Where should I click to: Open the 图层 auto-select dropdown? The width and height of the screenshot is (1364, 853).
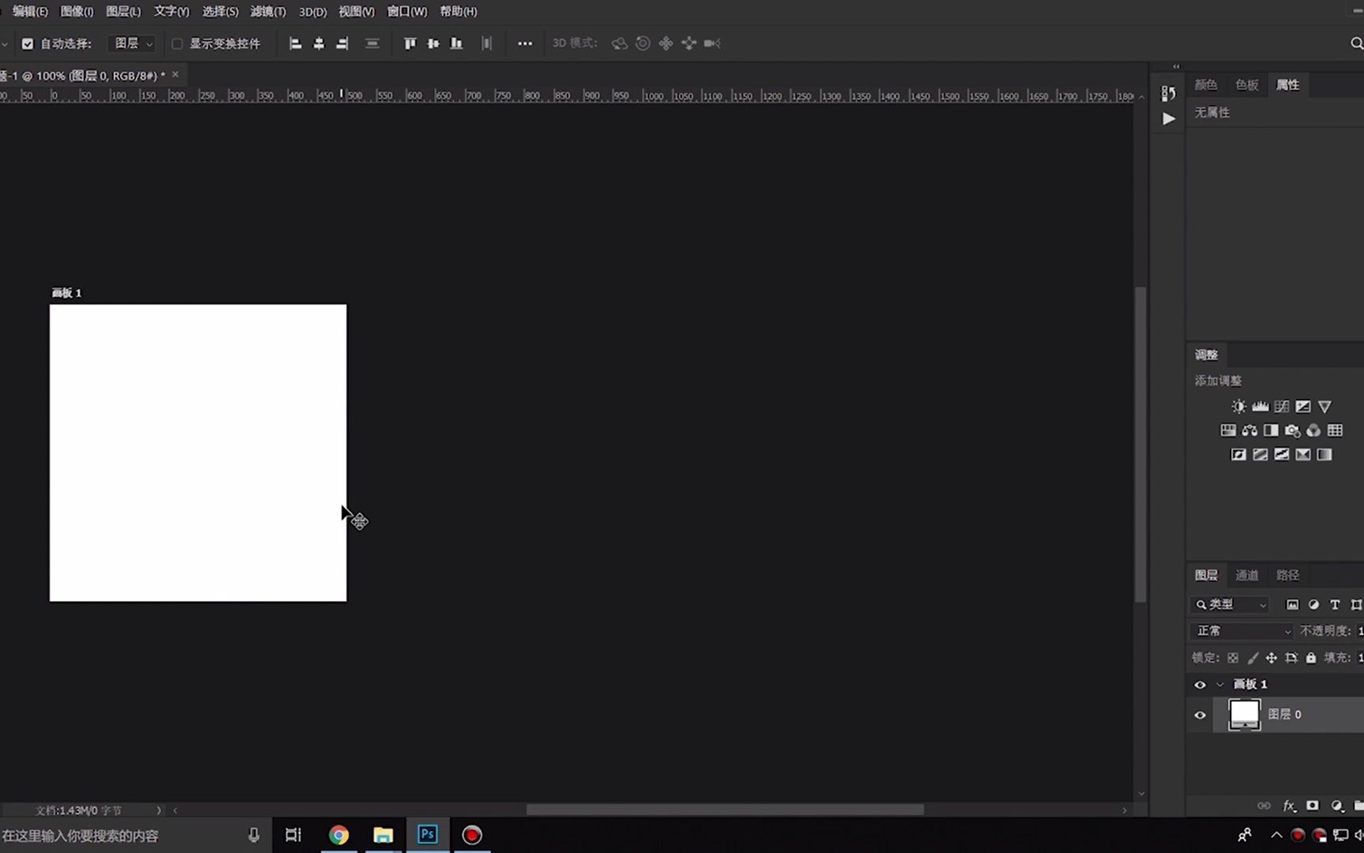pos(132,43)
